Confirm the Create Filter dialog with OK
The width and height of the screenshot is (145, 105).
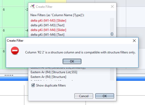coord(105,96)
